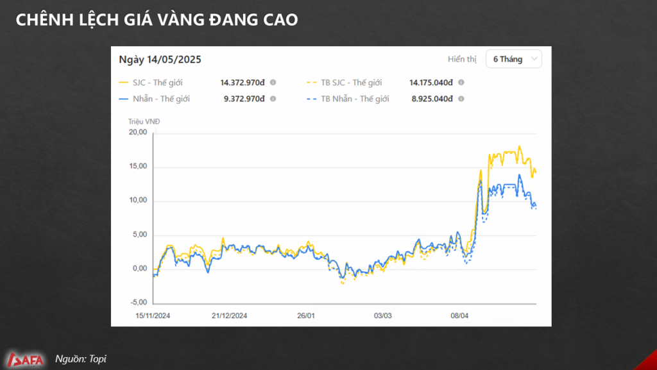This screenshot has height=370, width=657.
Task: Click the 0,00 y-axis label
Action: tap(140, 268)
